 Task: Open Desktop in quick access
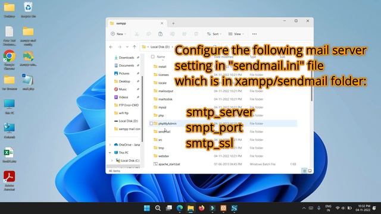point(124,81)
